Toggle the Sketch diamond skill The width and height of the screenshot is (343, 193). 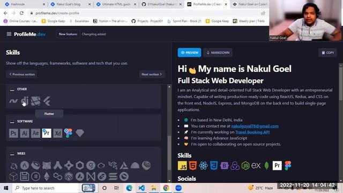pos(80,133)
